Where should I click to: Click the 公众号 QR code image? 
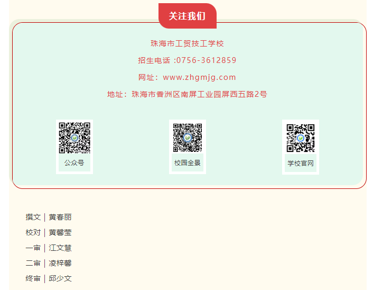click(x=74, y=138)
